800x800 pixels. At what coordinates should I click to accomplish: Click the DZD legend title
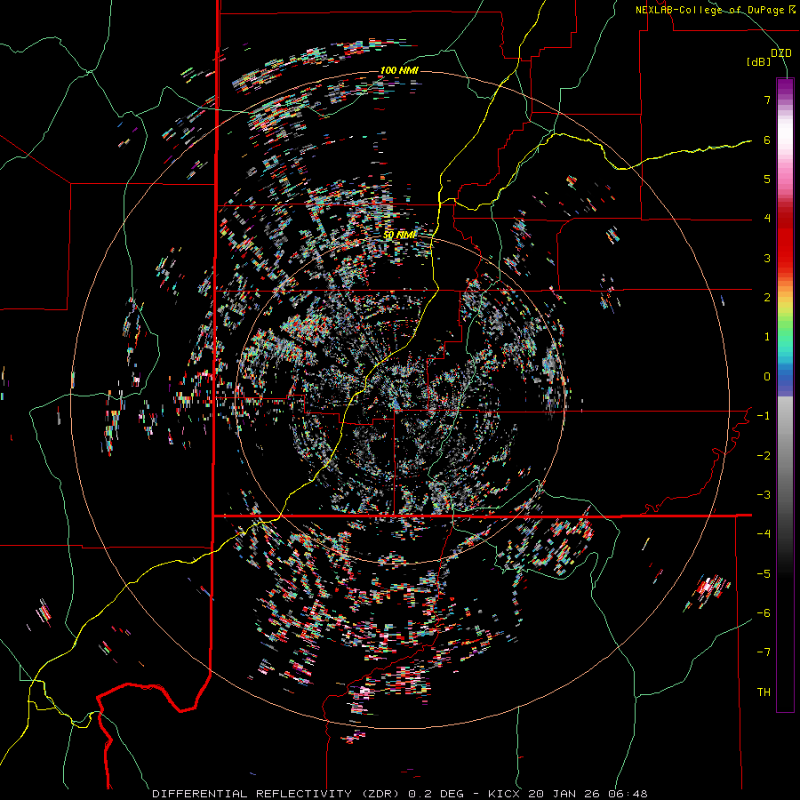pyautogui.click(x=781, y=53)
